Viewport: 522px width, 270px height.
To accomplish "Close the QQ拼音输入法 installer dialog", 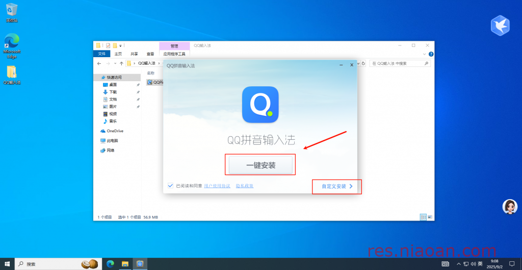I will [352, 65].
